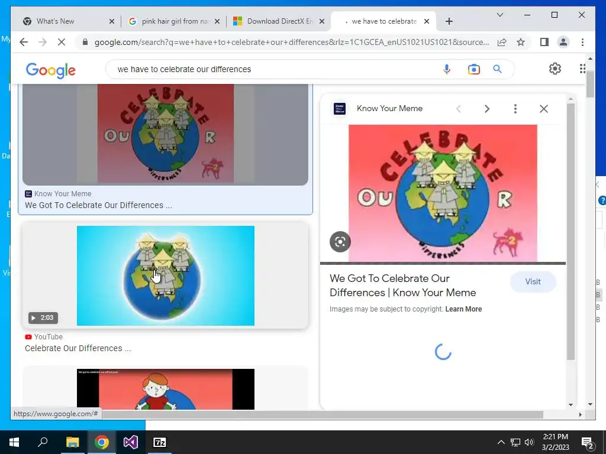This screenshot has width=606, height=454.
Task: Open We Got To Celebrate result title
Action: pos(98,205)
